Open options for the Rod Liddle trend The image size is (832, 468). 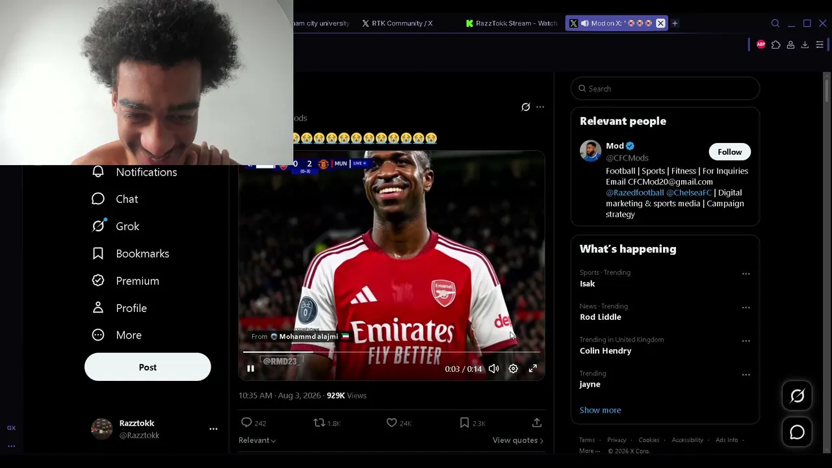746,307
